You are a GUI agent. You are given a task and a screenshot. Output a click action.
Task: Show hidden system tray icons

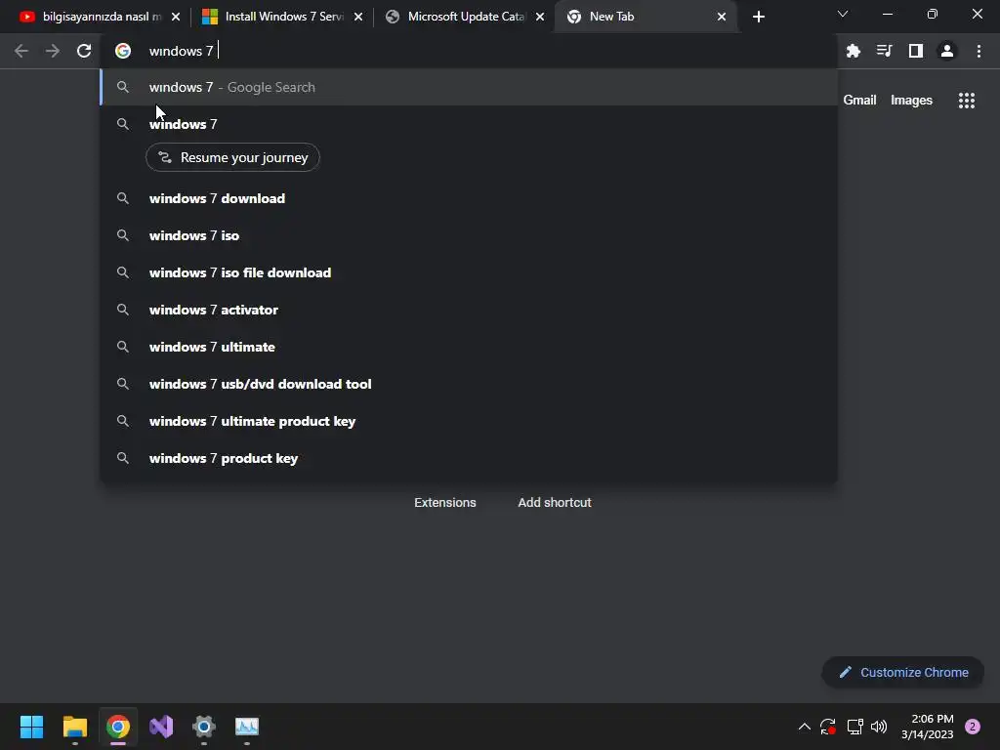click(x=805, y=727)
